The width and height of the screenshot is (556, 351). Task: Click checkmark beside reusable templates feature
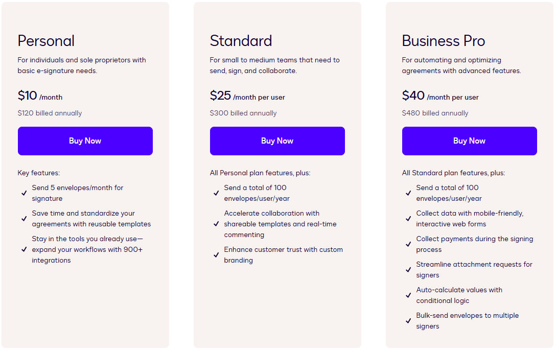click(24, 218)
